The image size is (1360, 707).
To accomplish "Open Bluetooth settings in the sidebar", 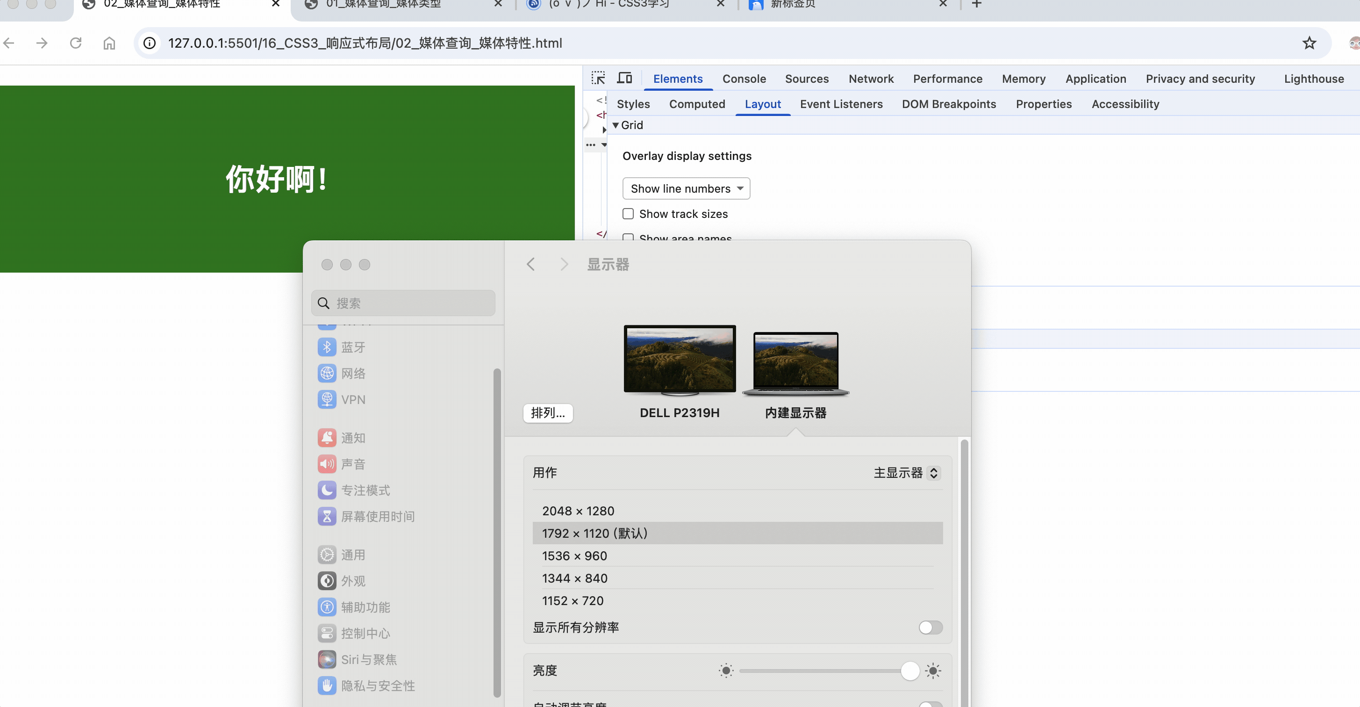I will tap(352, 347).
